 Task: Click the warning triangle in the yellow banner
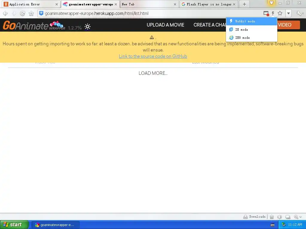152,37
